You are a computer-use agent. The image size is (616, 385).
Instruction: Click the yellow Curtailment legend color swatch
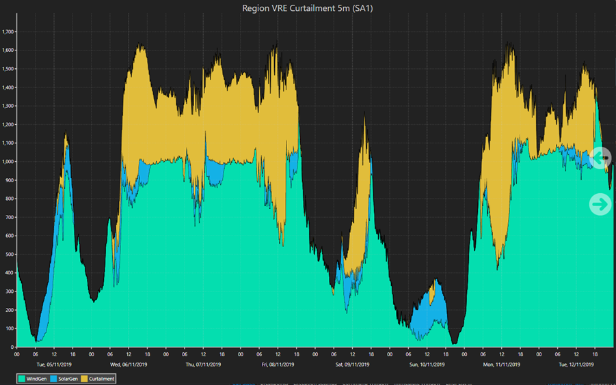tap(85, 378)
